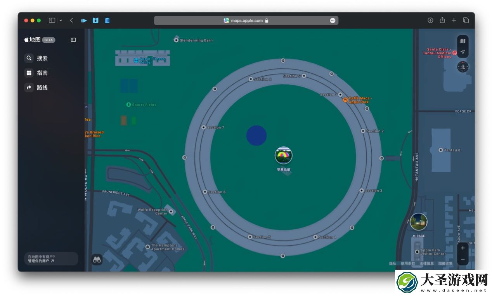Select the 苹果总部 rainbow stage marker

click(x=284, y=155)
